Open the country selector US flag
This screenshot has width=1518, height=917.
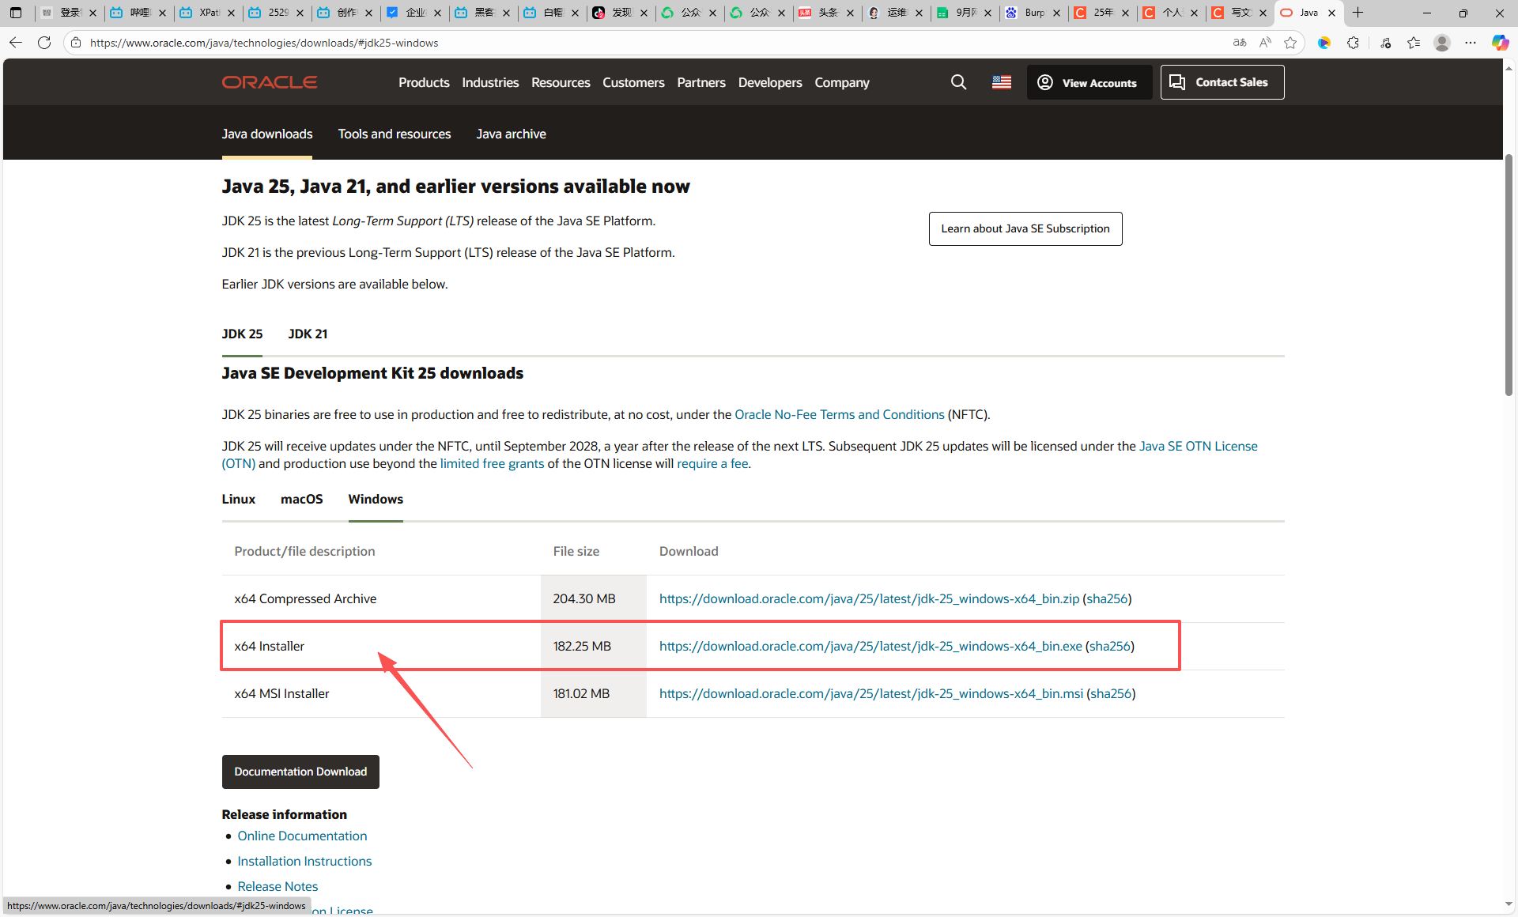coord(1002,82)
